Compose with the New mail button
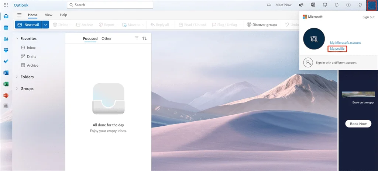The height and width of the screenshot is (171, 378). click(x=28, y=25)
